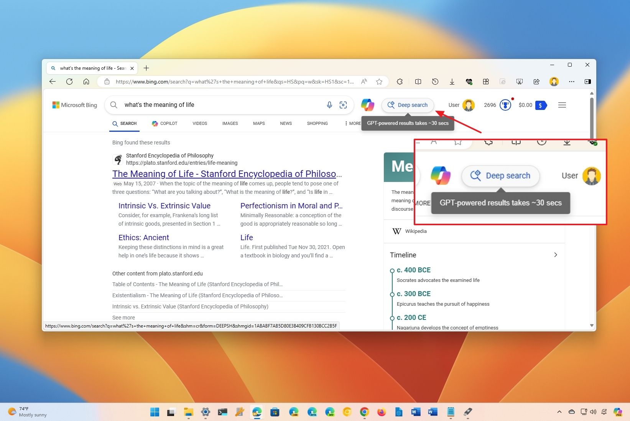The image size is (630, 421).
Task: Enable read aloud for this page
Action: pos(364,82)
